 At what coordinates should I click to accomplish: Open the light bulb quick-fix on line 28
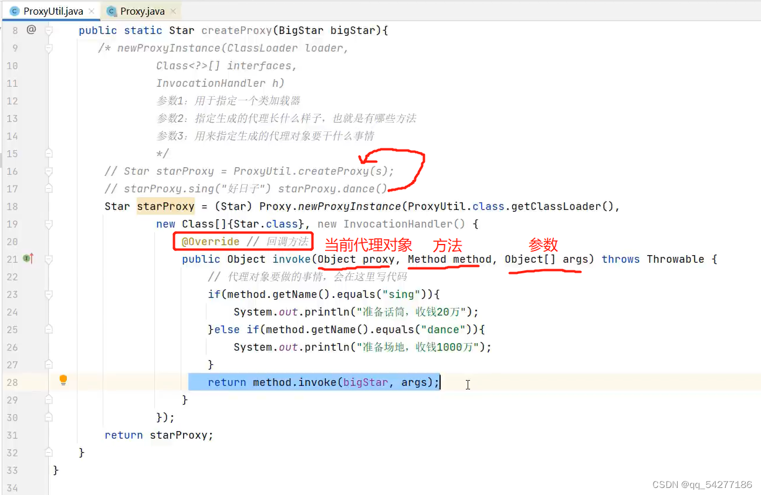click(x=63, y=381)
